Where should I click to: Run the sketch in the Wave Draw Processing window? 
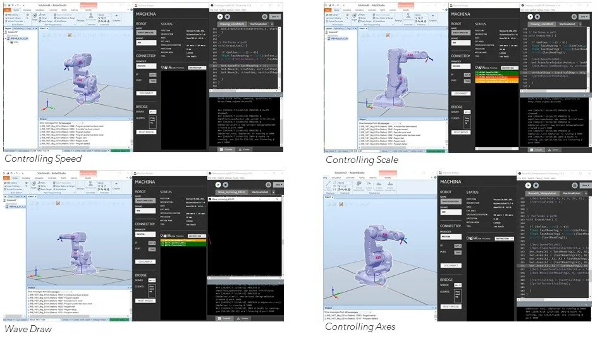coord(218,185)
